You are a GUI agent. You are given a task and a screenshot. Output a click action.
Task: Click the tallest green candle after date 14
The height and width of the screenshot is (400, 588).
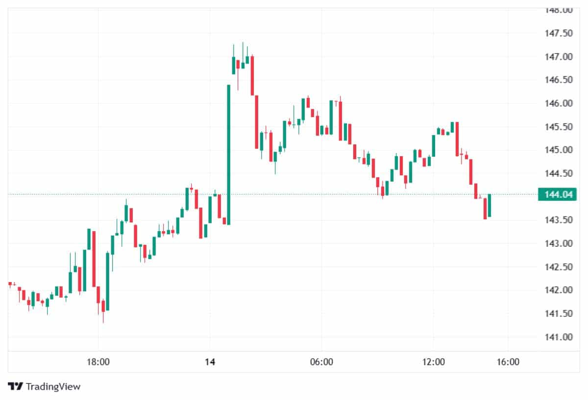pos(229,154)
